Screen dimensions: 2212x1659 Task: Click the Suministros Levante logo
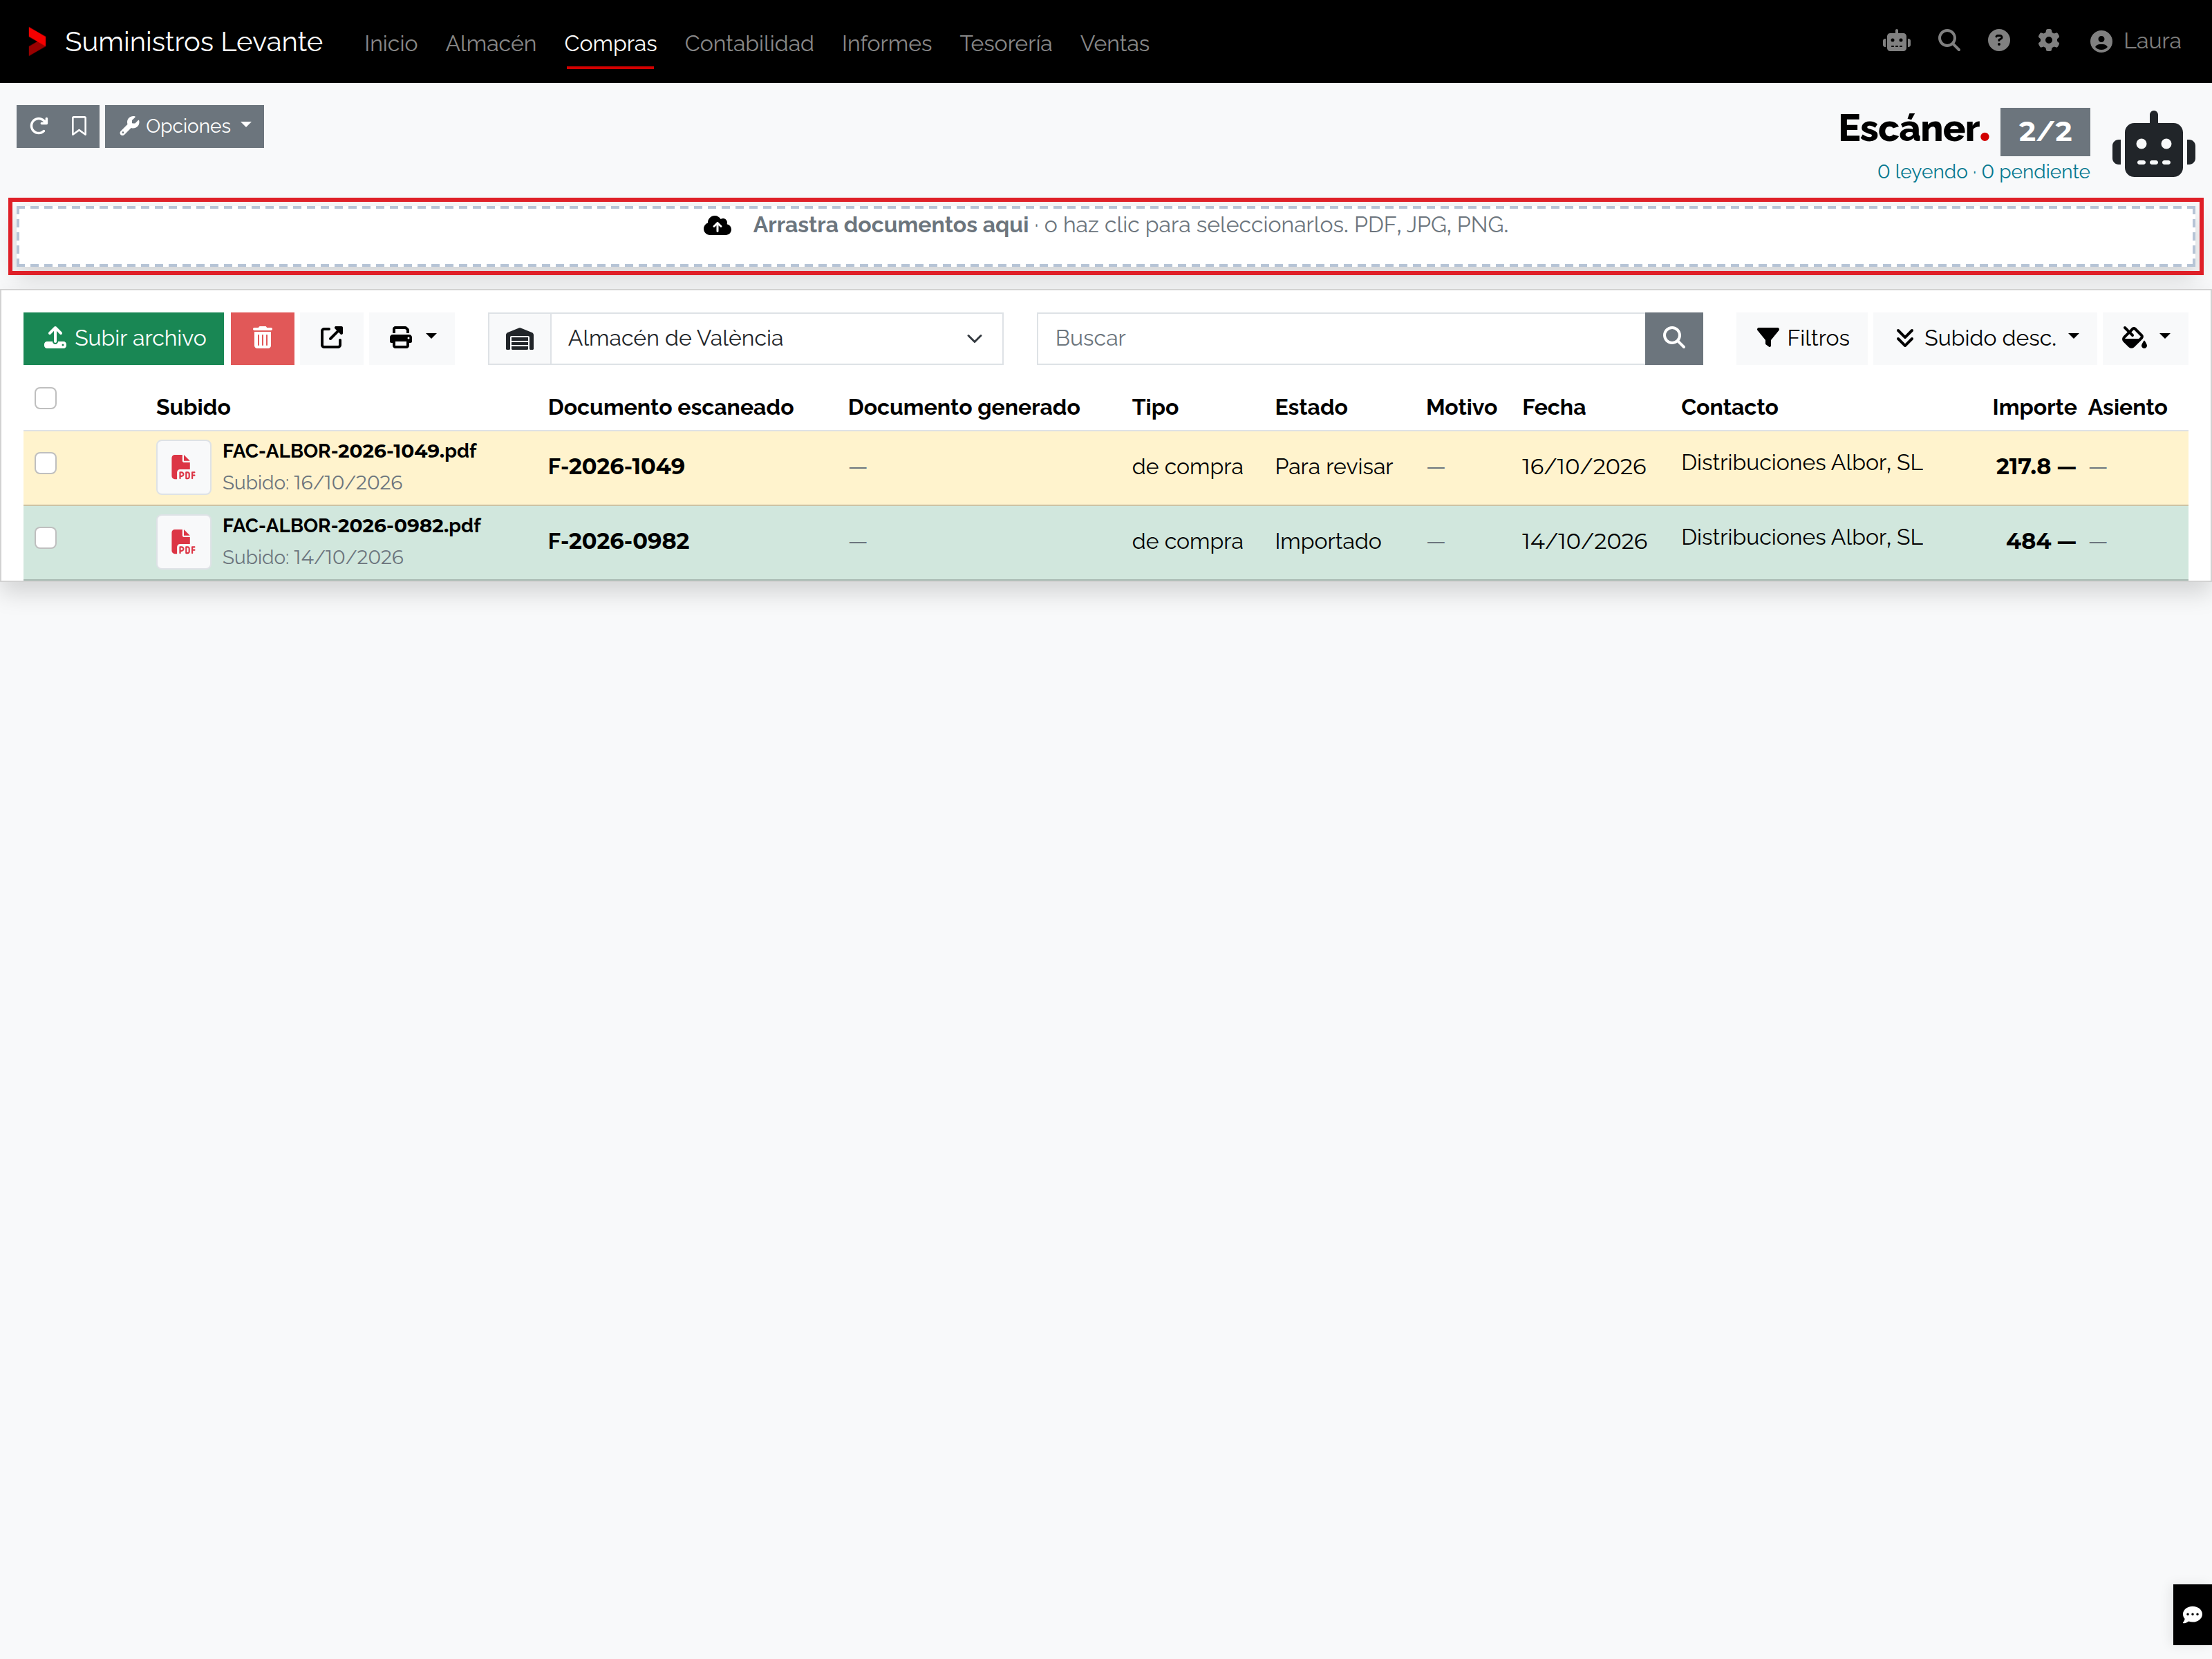pos(176,42)
